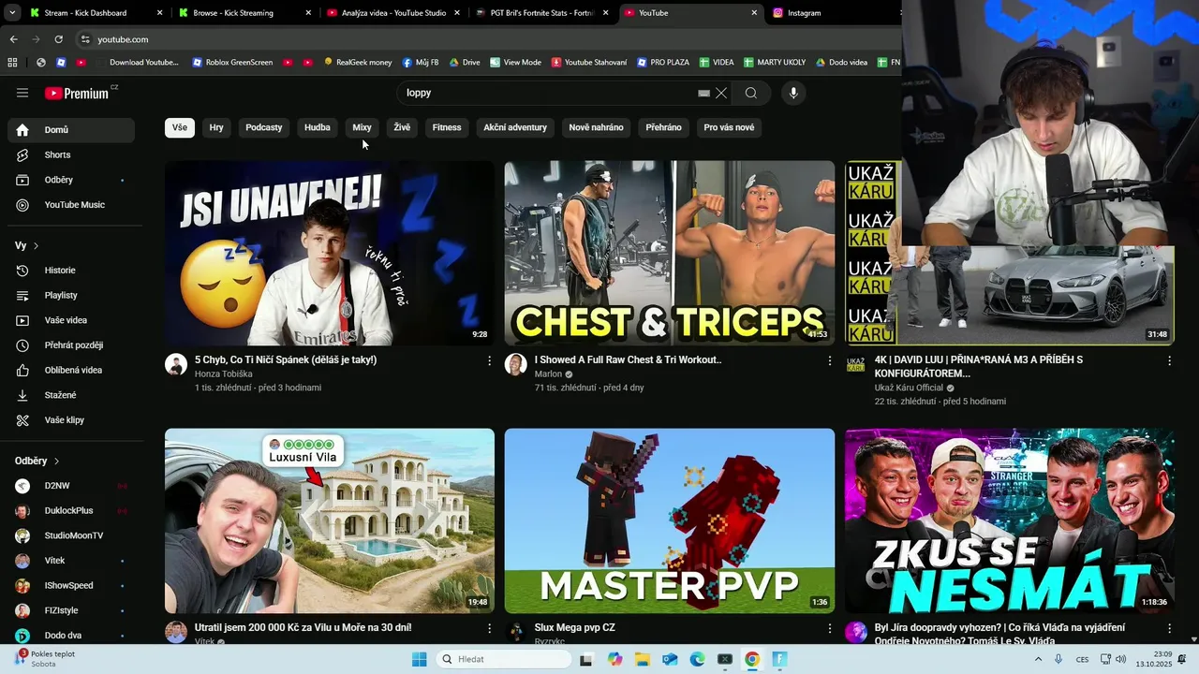Screen dimensions: 1199x674
Task: Open Shorts from the sidebar
Action: point(71,154)
